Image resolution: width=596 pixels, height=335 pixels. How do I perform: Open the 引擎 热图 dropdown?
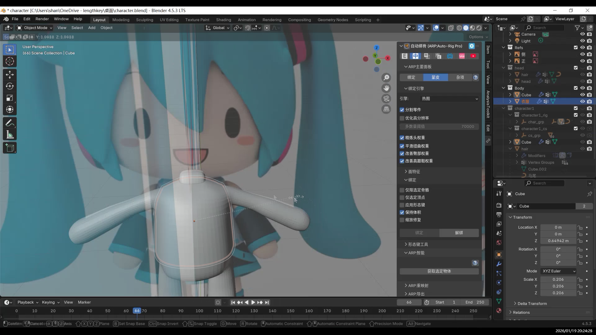(449, 99)
